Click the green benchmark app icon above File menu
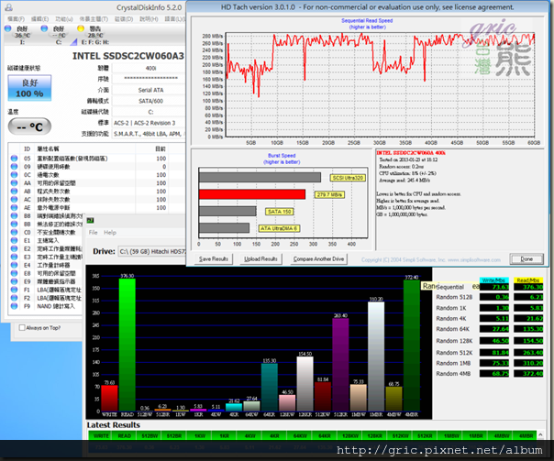This screenshot has height=461, width=554. (x=91, y=220)
